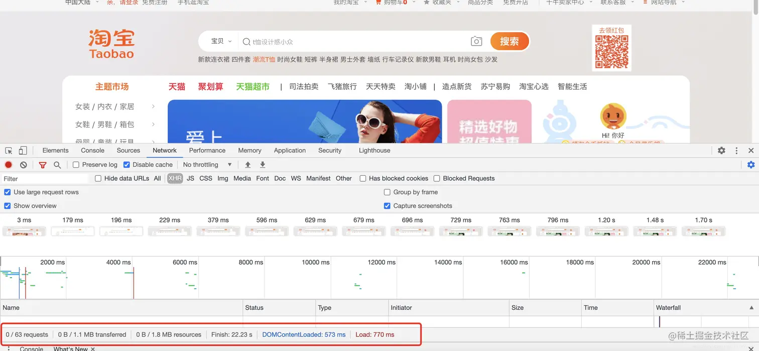Click the camera image search icon
Viewport: 759px width, 351px height.
(476, 41)
